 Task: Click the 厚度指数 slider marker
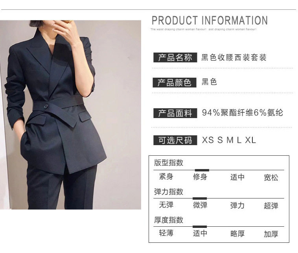click(200, 227)
